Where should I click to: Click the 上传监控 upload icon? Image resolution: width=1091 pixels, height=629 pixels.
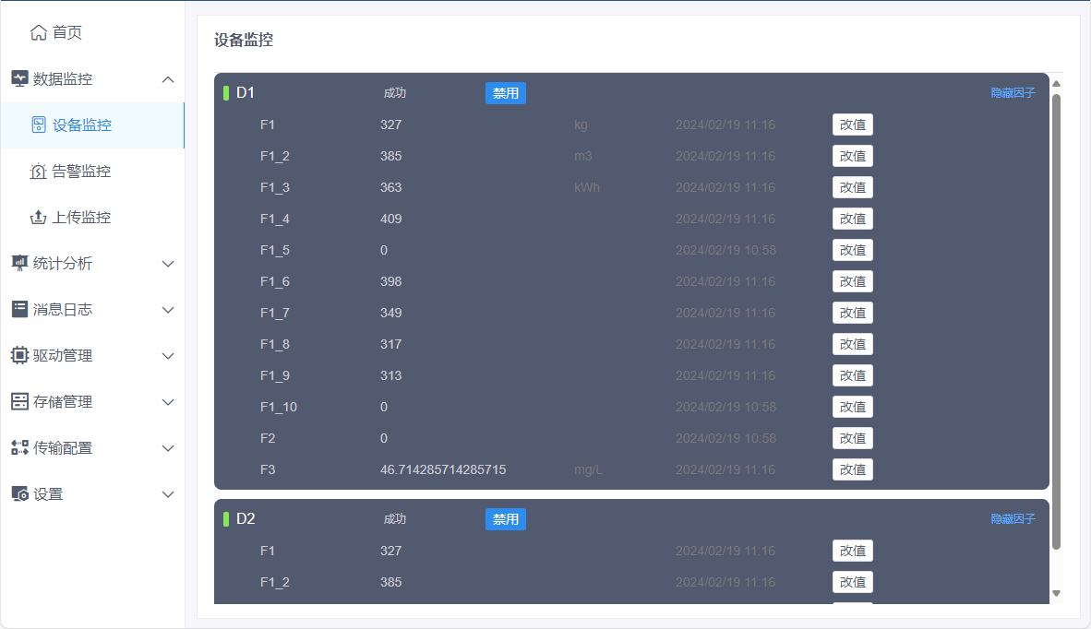click(38, 217)
